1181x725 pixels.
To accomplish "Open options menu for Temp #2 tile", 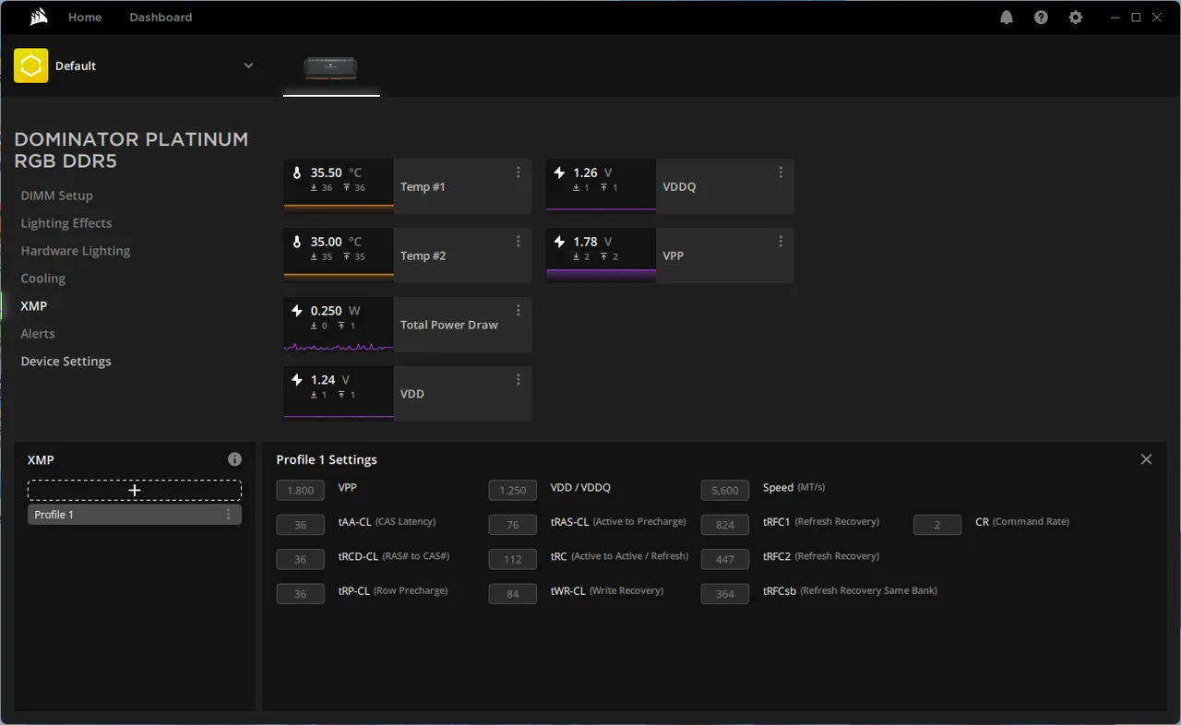I will pyautogui.click(x=519, y=242).
